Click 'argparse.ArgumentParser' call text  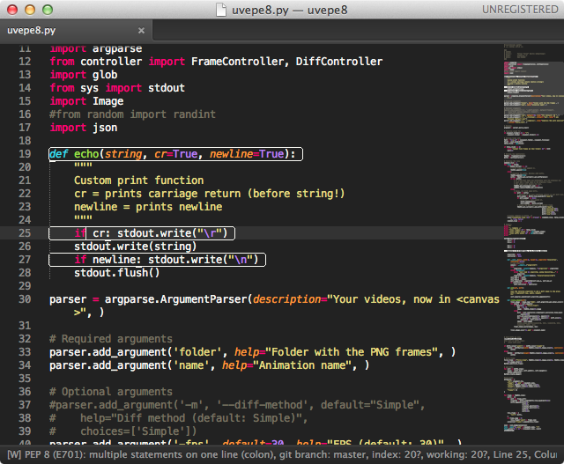176,299
